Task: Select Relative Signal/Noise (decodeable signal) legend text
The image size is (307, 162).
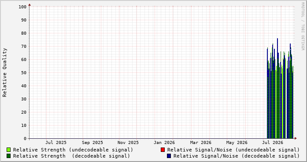Action: 237,156
